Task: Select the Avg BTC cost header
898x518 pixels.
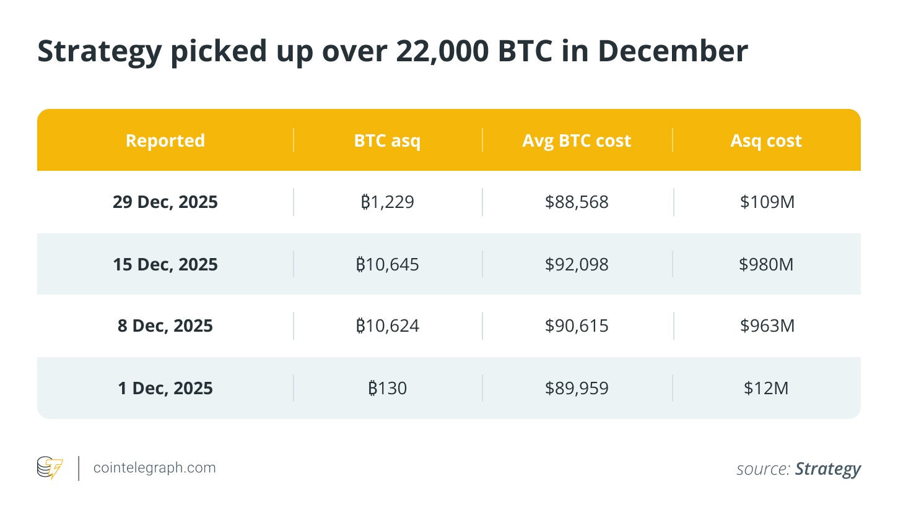Action: tap(577, 140)
